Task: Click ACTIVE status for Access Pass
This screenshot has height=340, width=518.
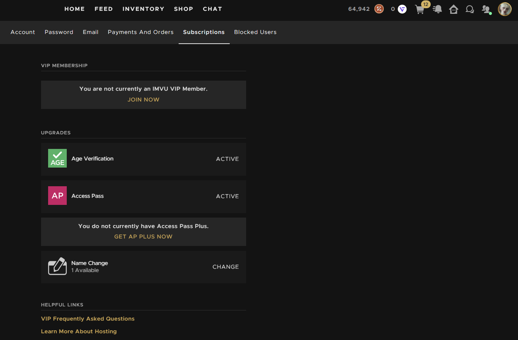Action: point(227,196)
